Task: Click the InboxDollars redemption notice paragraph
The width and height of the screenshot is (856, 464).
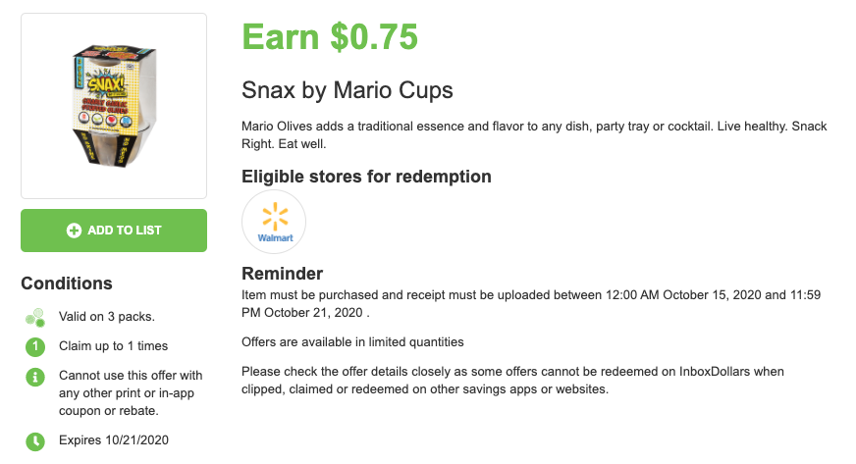Action: coord(512,380)
